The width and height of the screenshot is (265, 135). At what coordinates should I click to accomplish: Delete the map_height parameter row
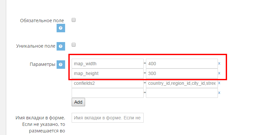click(x=219, y=73)
